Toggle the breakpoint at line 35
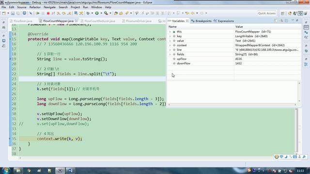Screen dimensions: 310x174 coord(10,139)
